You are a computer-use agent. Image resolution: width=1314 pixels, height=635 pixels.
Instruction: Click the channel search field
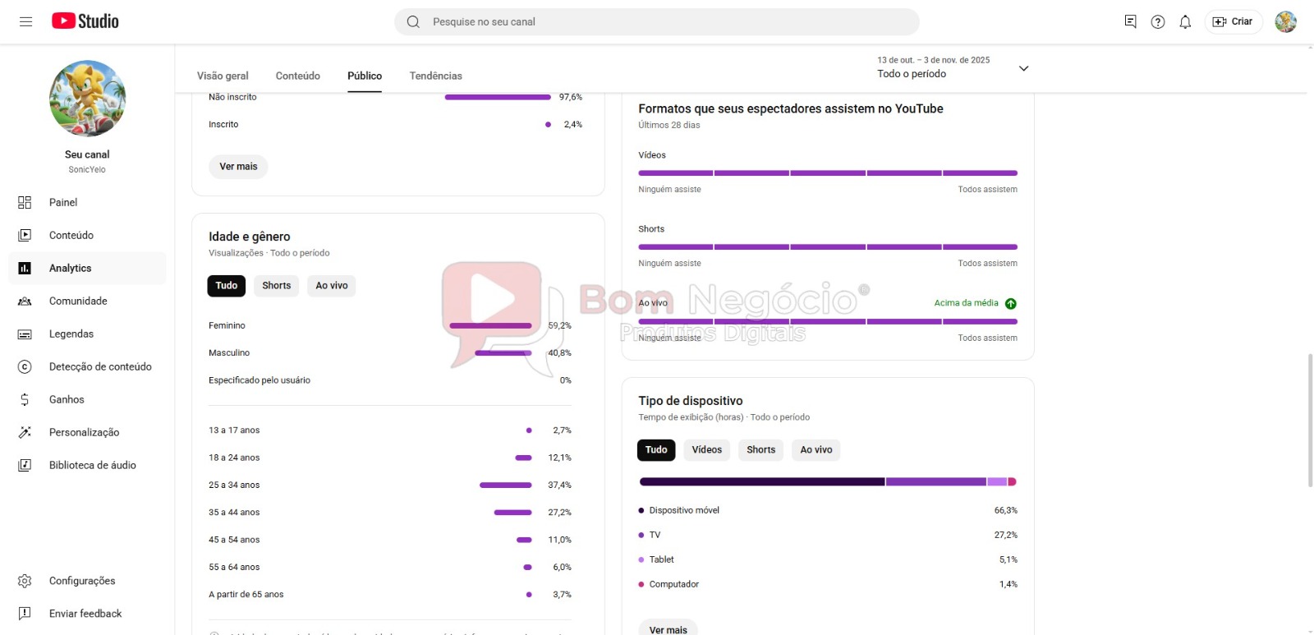(657, 22)
